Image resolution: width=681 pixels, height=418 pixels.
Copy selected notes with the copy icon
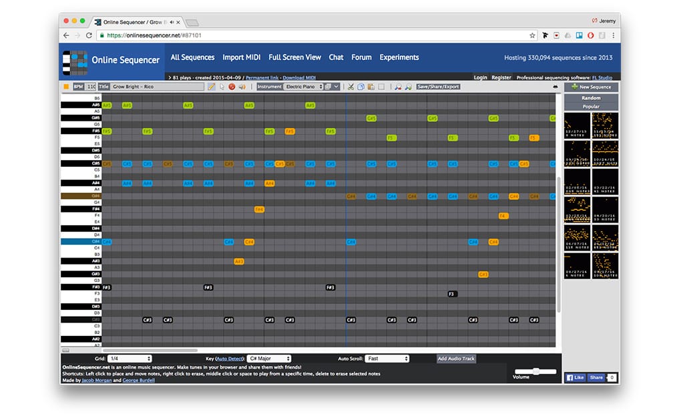point(361,87)
